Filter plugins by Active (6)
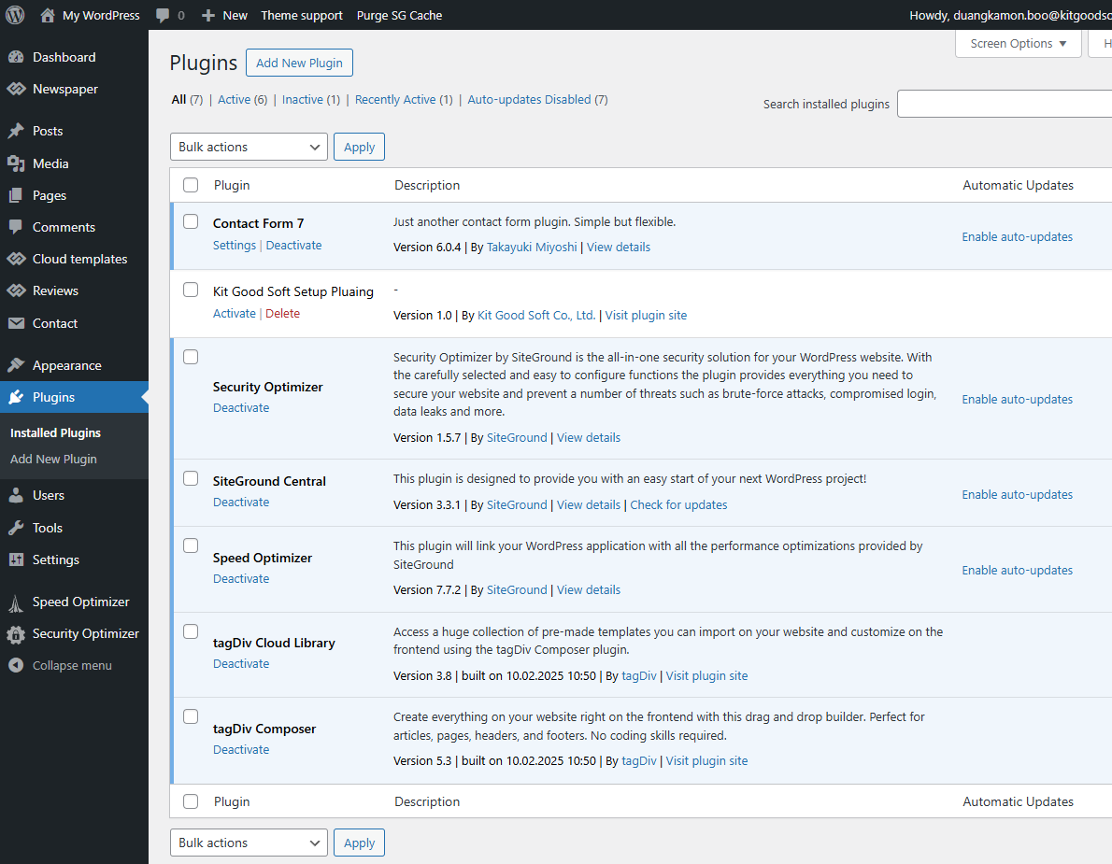The height and width of the screenshot is (864, 1112). pyautogui.click(x=243, y=100)
